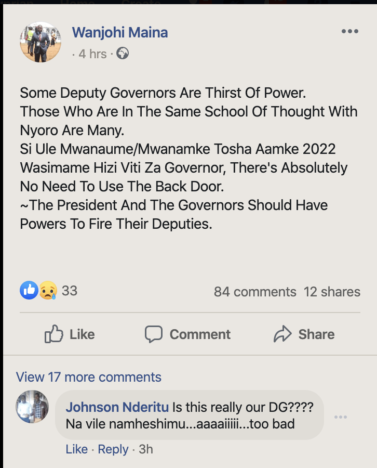Like Johnson Nderitu's comment
This screenshot has height=468, width=377.
click(x=76, y=449)
